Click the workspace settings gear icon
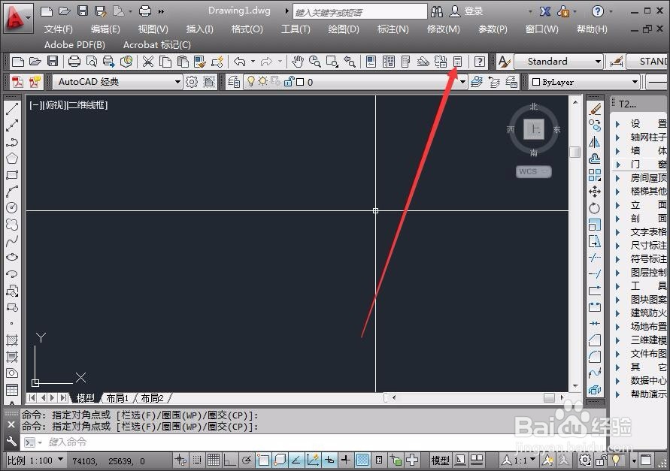 (x=192, y=82)
